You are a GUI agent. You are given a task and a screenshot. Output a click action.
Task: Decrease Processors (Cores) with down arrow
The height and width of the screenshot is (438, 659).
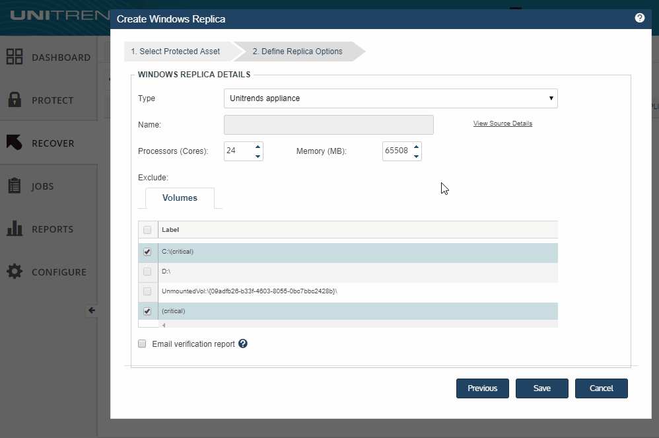click(x=258, y=157)
